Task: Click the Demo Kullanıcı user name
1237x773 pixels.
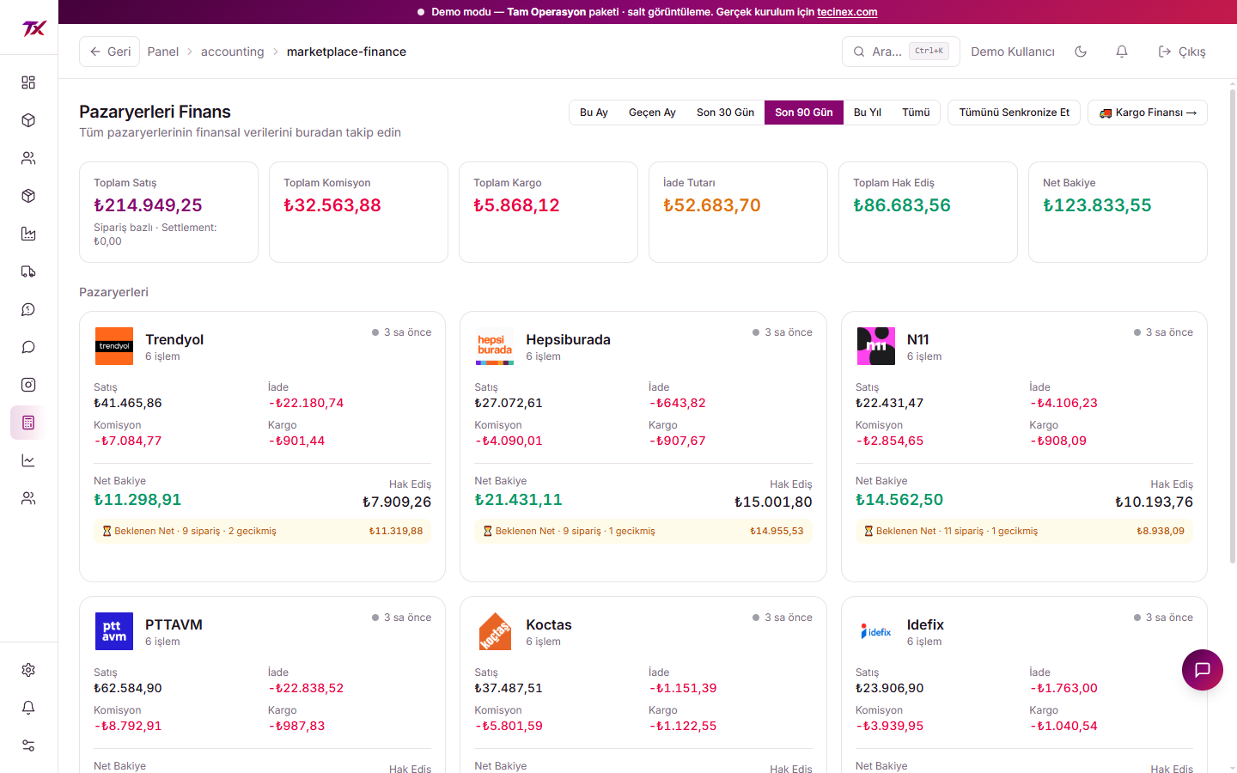Action: (1013, 52)
